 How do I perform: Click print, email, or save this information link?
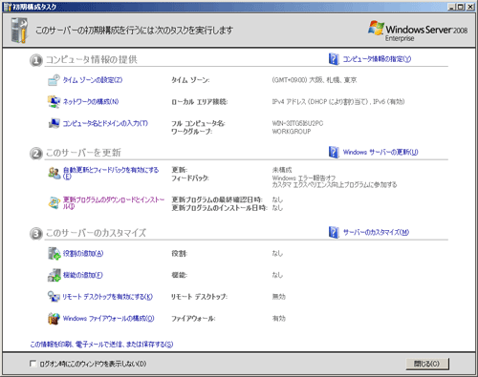click(x=101, y=345)
